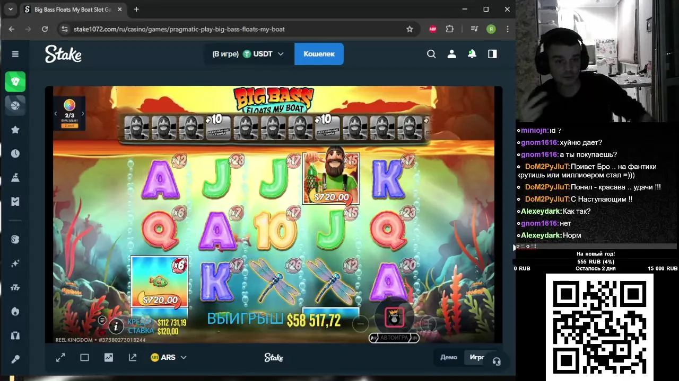The height and width of the screenshot is (381, 679).
Task: View site information icon in address bar
Action: [x=65, y=29]
